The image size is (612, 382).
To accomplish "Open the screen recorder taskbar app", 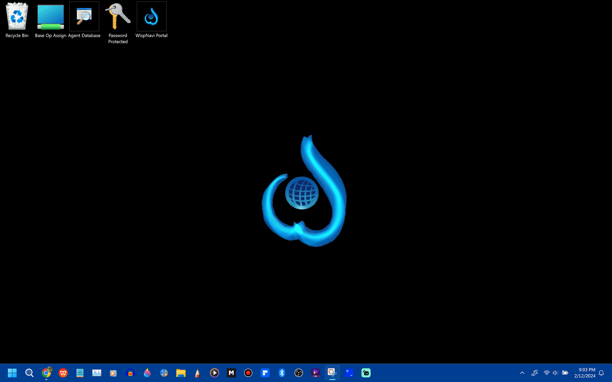I will click(248, 373).
